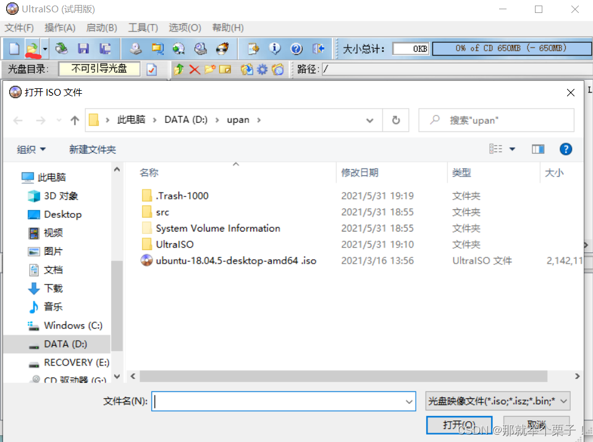The image size is (593, 442).
Task: Click the Save As icon in toolbar
Action: click(105, 48)
